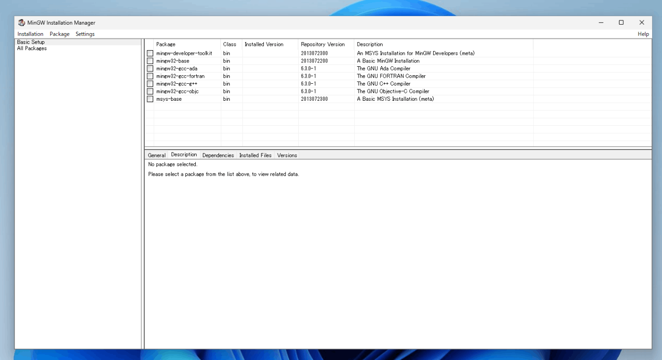
Task: Open the Package menu
Action: tap(60, 34)
